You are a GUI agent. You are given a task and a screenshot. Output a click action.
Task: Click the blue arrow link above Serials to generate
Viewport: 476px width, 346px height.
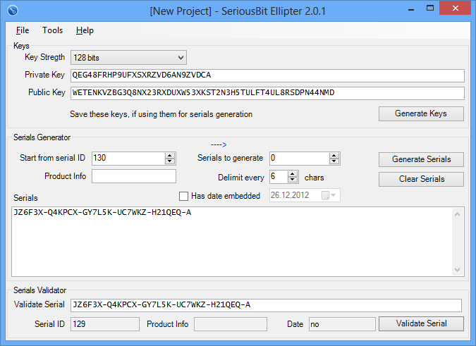(219, 144)
